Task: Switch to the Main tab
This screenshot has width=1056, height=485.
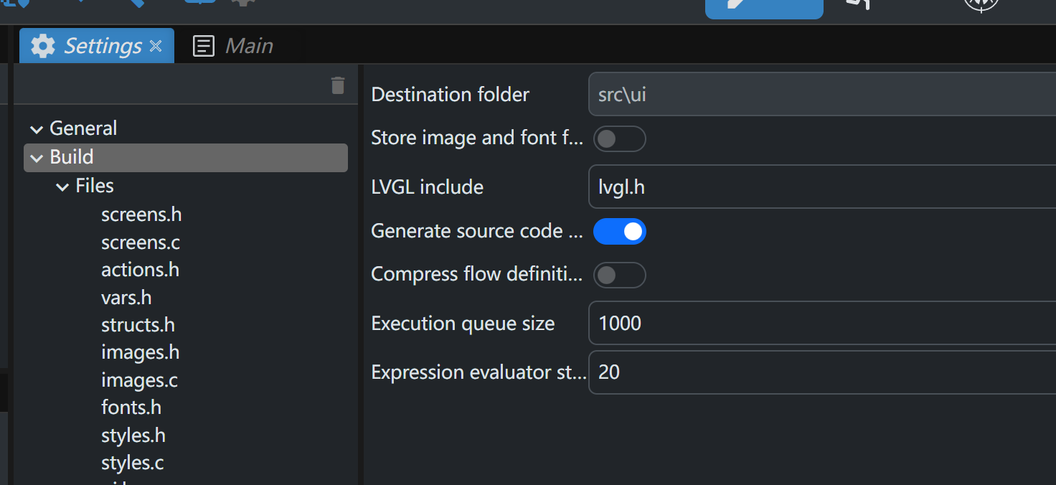Action: click(x=248, y=47)
